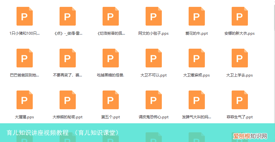The width and height of the screenshot is (275, 142).
Task: Click the 大卫上学去.pps file icon
Action: (240, 58)
